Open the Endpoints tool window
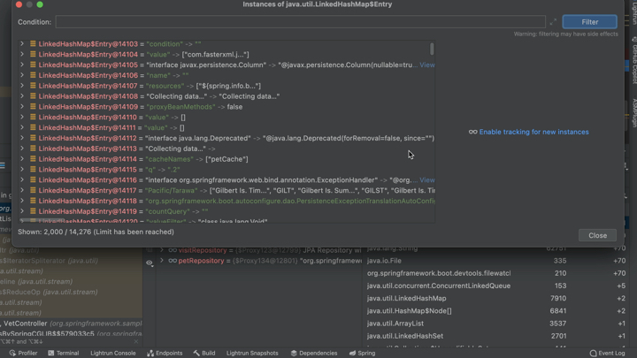This screenshot has width=637, height=358. tap(164, 353)
